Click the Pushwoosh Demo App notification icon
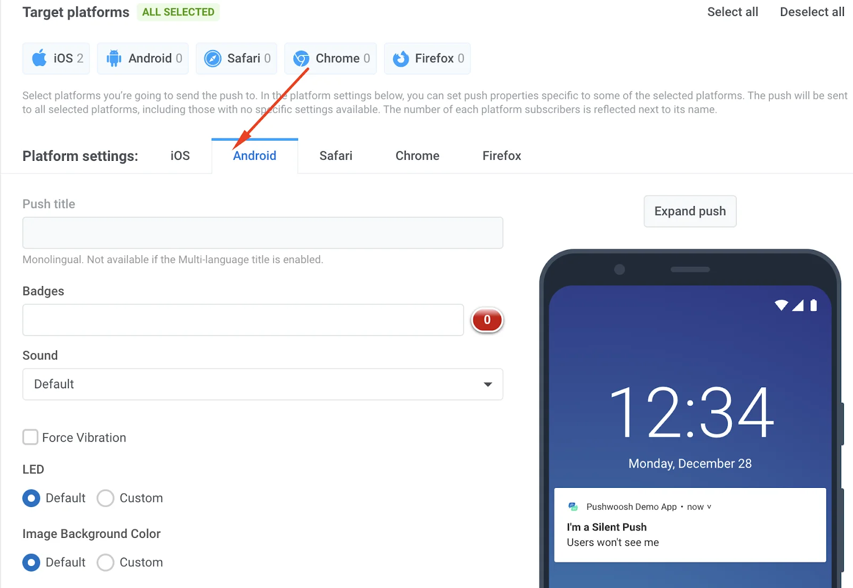 pos(574,507)
